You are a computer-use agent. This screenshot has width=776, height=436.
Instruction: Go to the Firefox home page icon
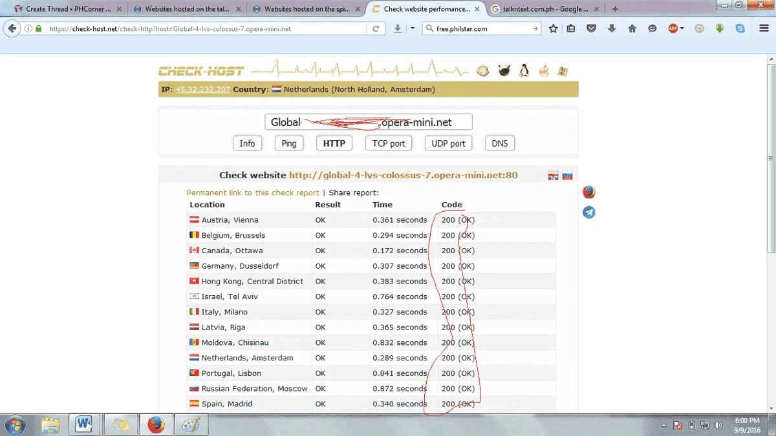[x=632, y=28]
